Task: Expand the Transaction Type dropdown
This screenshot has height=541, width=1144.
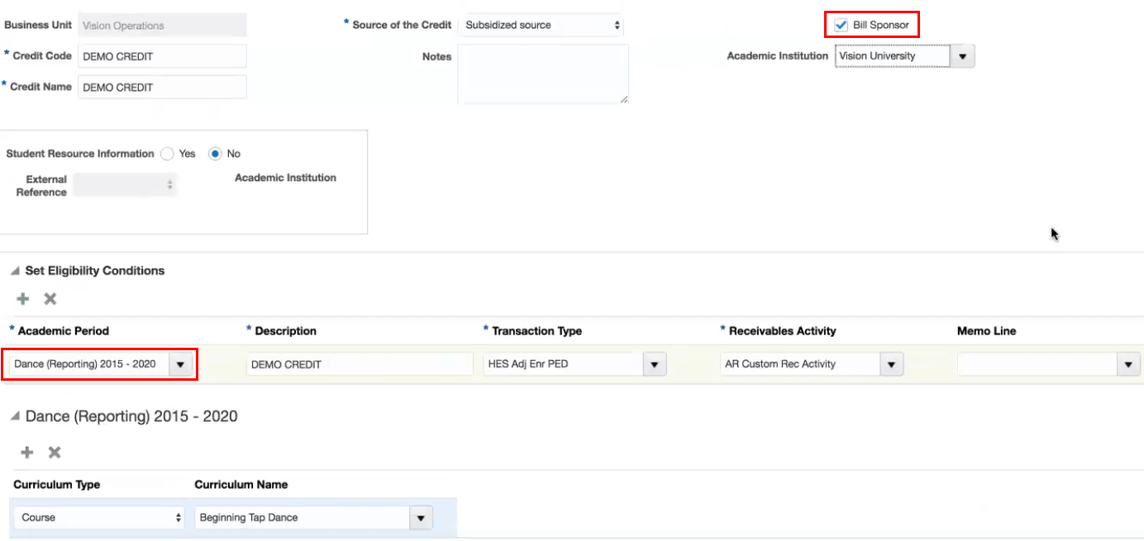Action: click(655, 364)
